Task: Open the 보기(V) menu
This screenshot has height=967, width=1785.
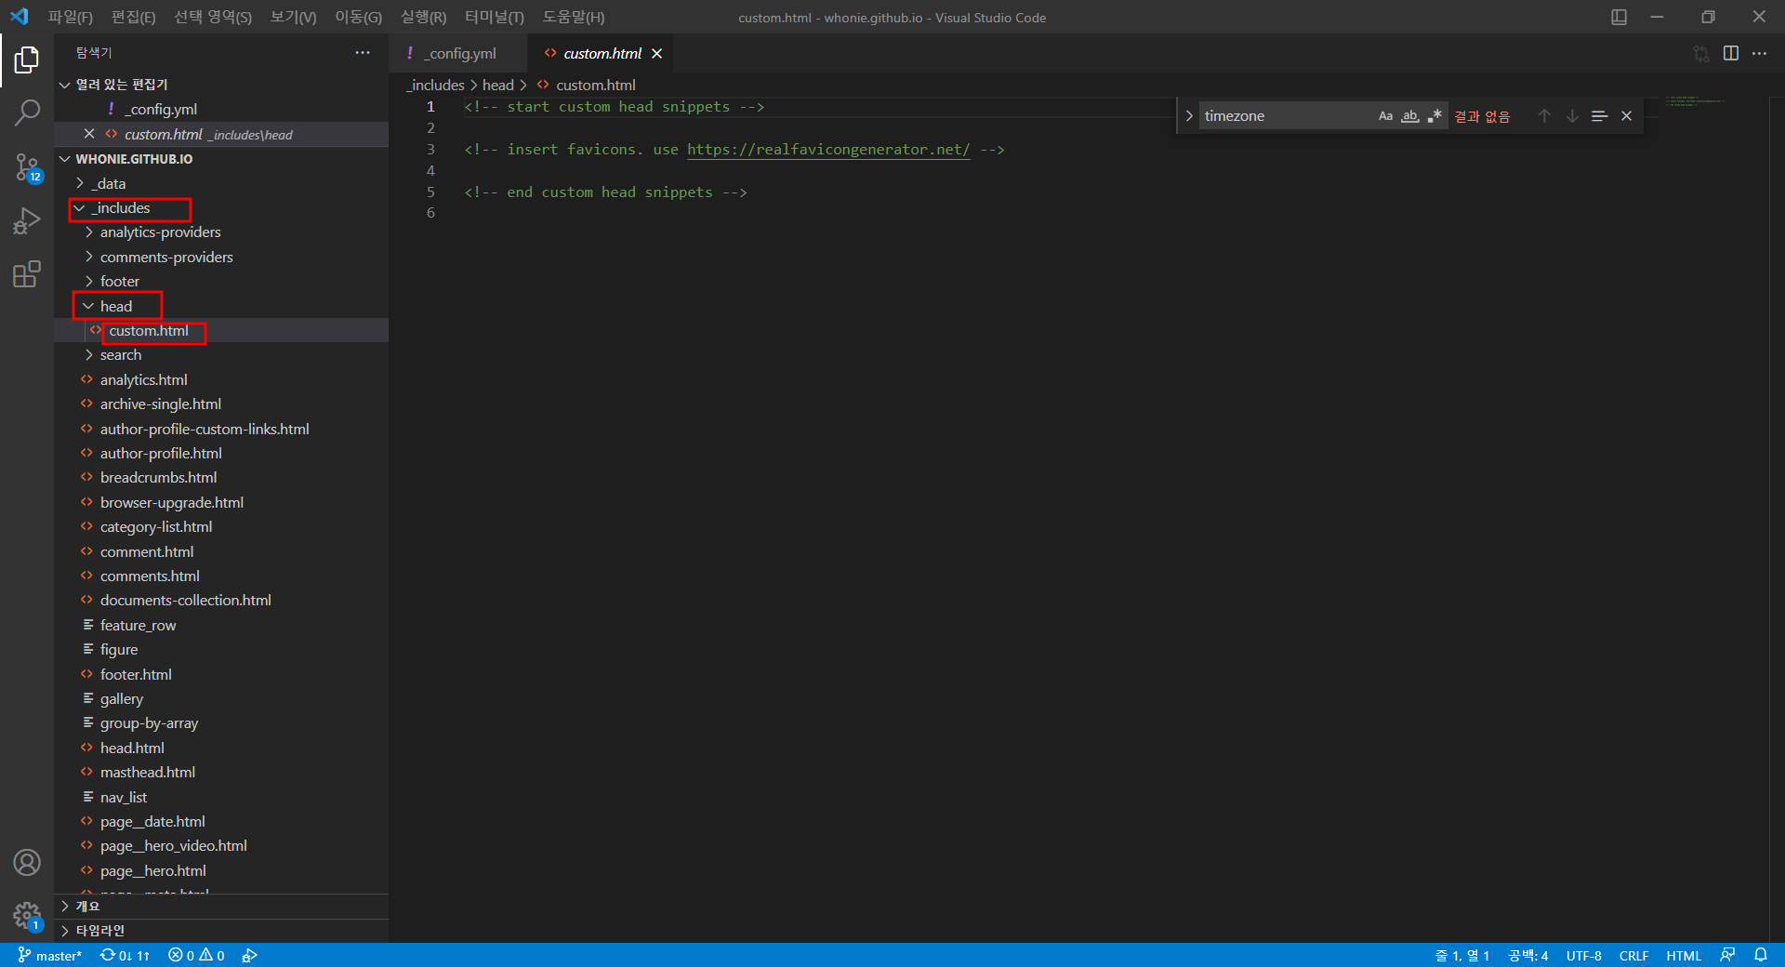Action: click(x=294, y=17)
